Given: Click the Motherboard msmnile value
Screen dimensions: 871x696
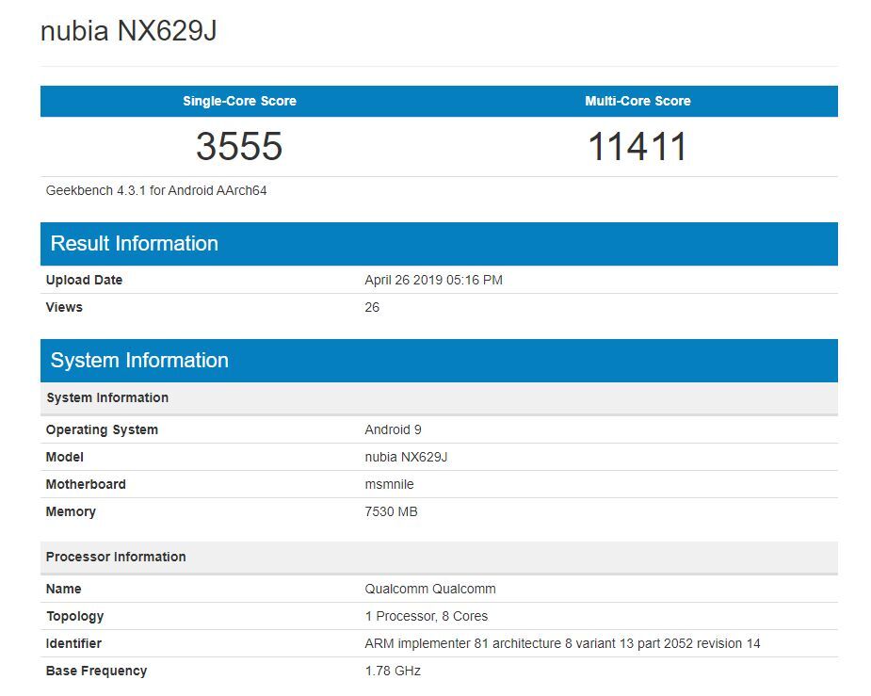Looking at the screenshot, I should click(x=388, y=484).
